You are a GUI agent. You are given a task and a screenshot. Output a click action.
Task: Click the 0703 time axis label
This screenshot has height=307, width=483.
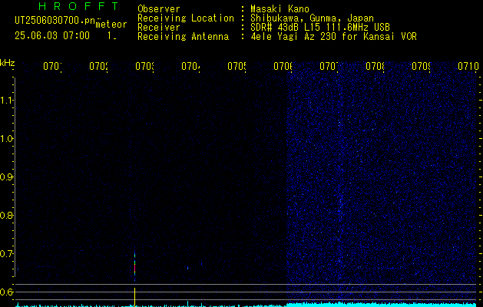click(144, 66)
